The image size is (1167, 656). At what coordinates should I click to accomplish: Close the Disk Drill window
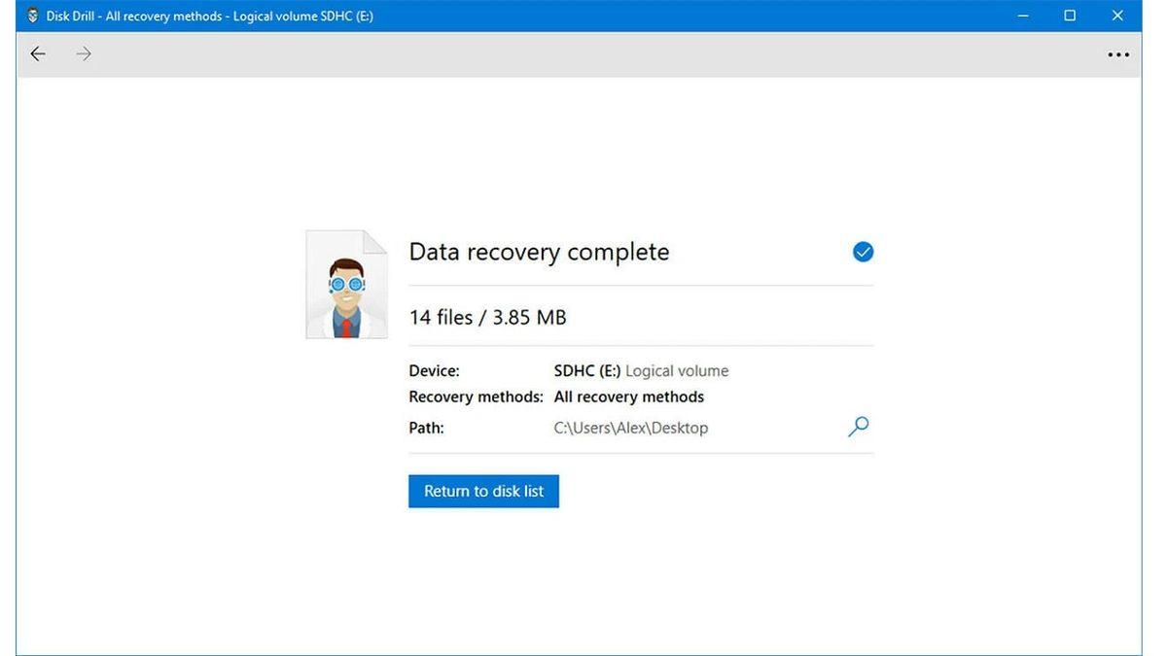(x=1117, y=16)
